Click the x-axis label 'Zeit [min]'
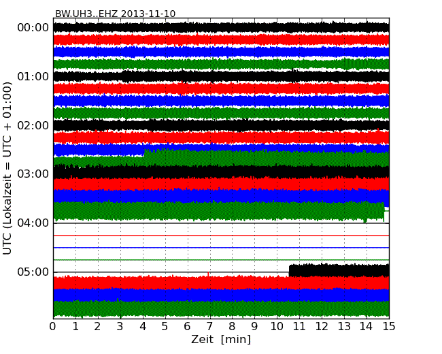Image resolution: width=442 pixels, height=354 pixels. (221, 339)
